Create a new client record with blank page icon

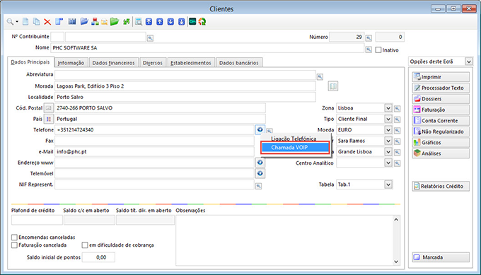25,22
